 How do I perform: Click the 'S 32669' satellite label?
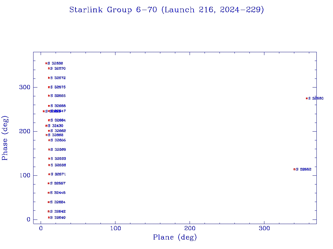coord(58,149)
